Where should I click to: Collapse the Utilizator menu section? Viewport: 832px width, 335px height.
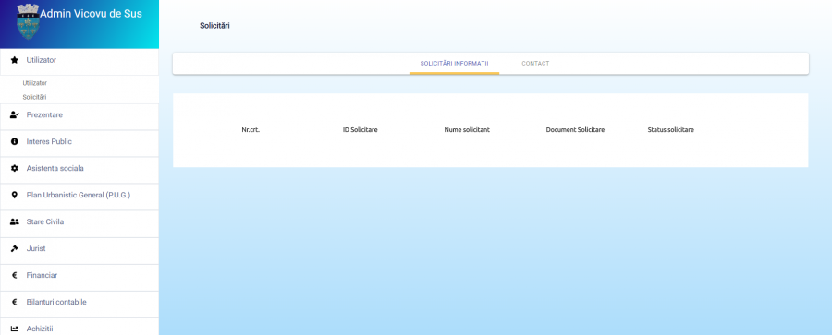[80, 60]
